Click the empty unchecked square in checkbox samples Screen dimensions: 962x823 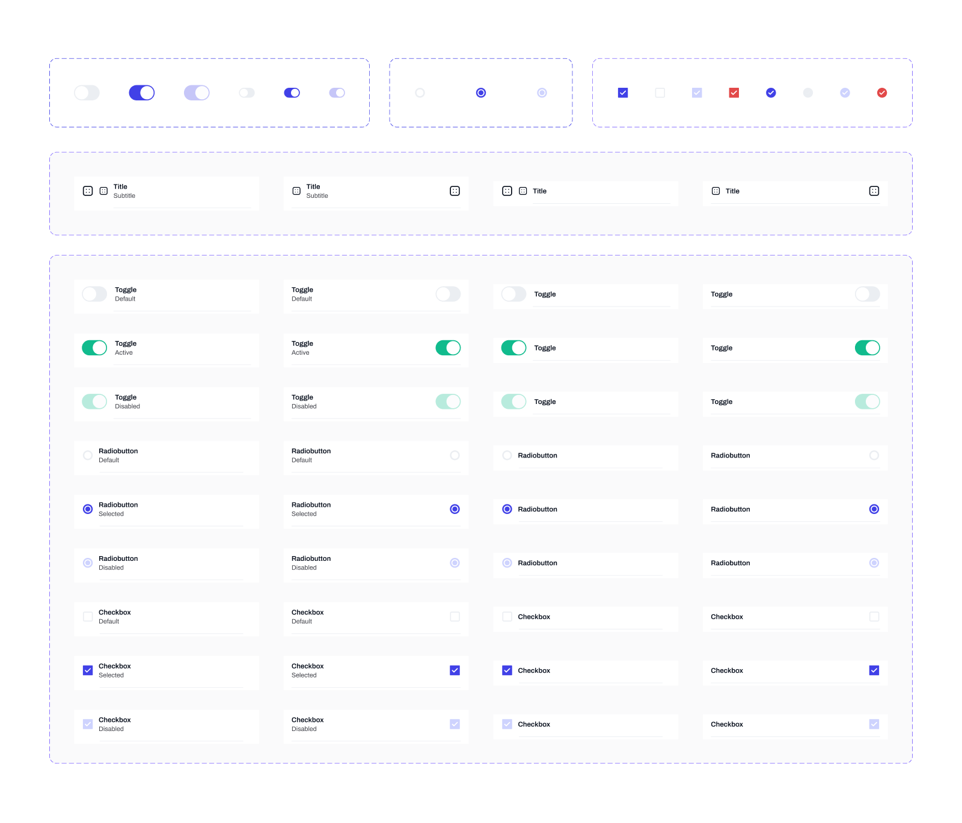point(660,93)
